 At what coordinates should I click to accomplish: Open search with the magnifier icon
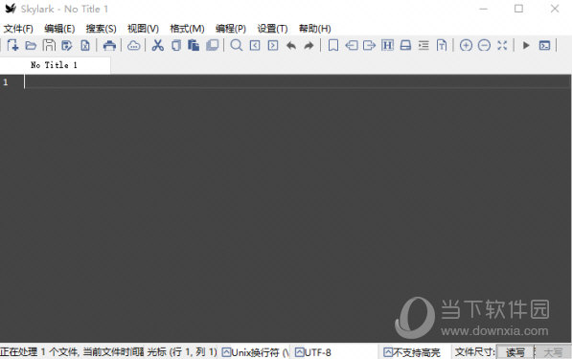tap(237, 45)
